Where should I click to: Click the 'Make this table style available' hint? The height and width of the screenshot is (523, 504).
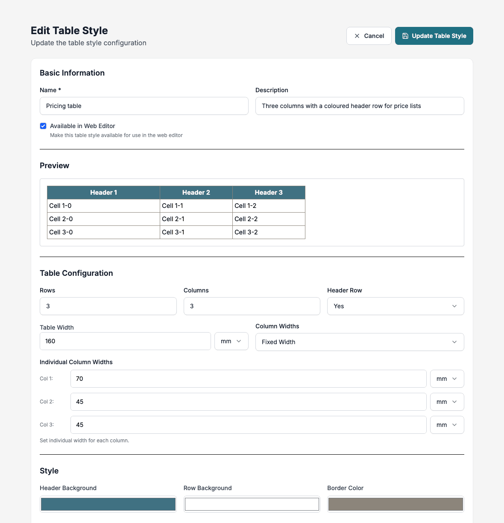(x=116, y=135)
